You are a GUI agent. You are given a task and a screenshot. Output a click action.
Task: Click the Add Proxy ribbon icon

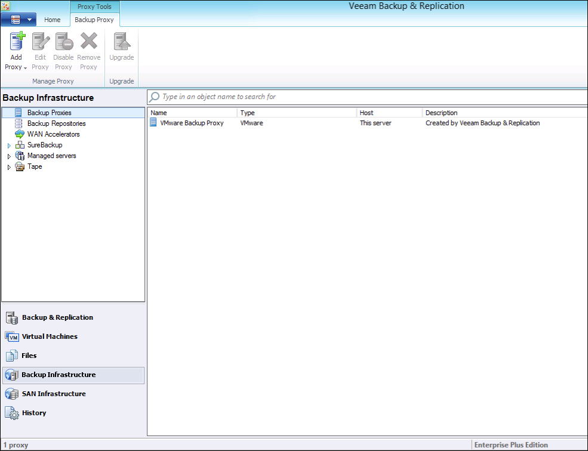tap(17, 42)
